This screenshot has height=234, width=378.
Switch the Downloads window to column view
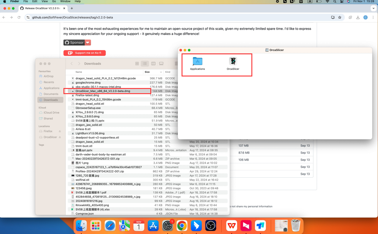click(153, 63)
